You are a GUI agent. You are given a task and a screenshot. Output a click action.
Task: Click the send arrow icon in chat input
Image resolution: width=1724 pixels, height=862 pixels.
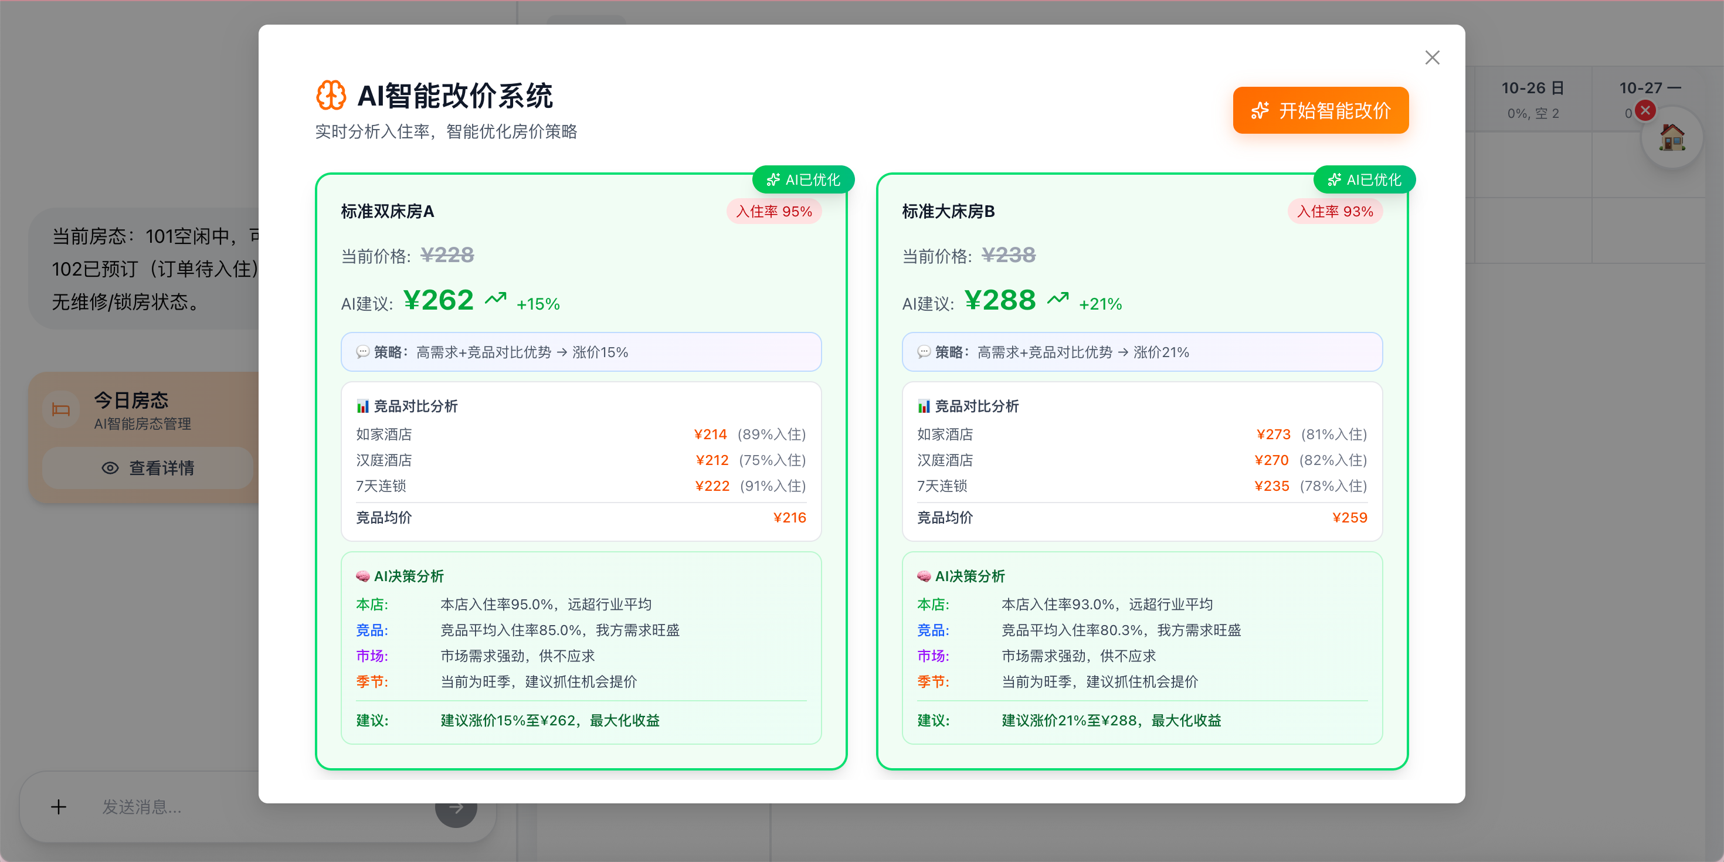(455, 807)
